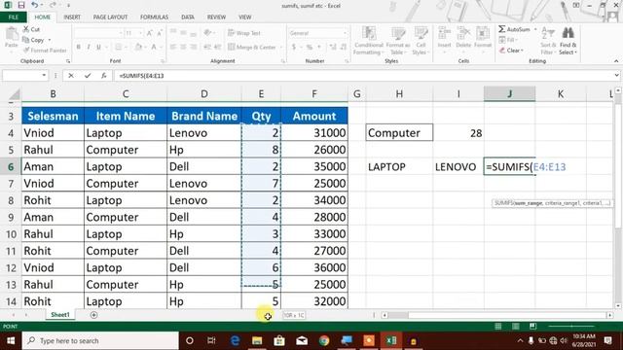Image resolution: width=623 pixels, height=350 pixels.
Task: Switch to the DATA tab
Action: point(188,17)
